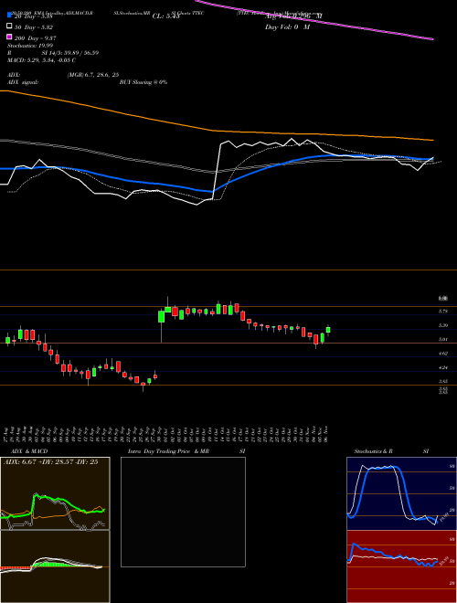
Task: Select the '50 Day - 5.82' legend text
Action: click(34, 26)
